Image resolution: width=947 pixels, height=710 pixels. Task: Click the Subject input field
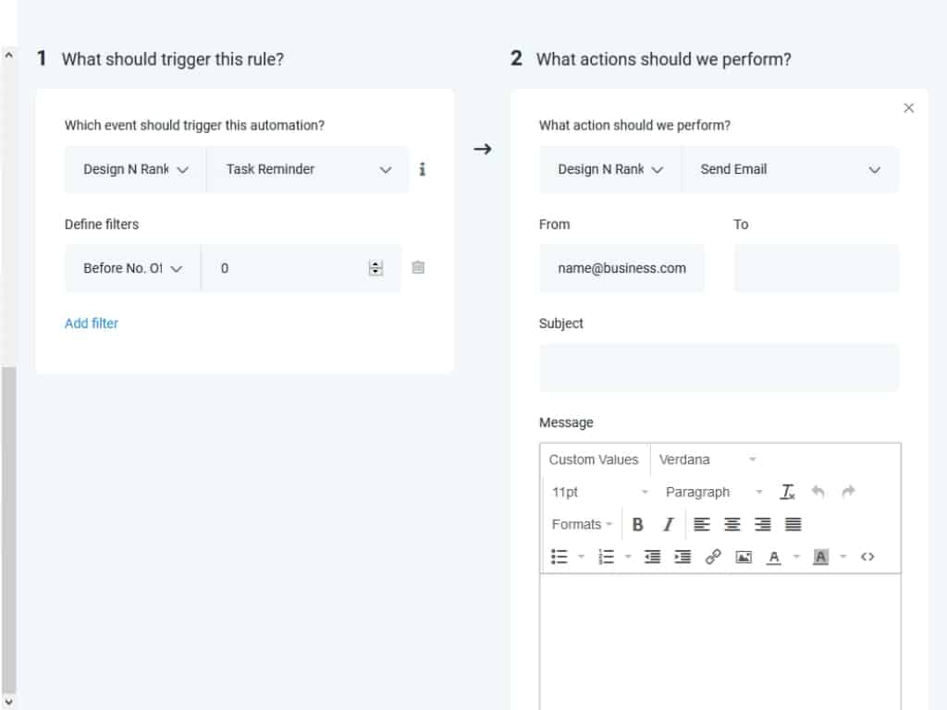point(719,367)
